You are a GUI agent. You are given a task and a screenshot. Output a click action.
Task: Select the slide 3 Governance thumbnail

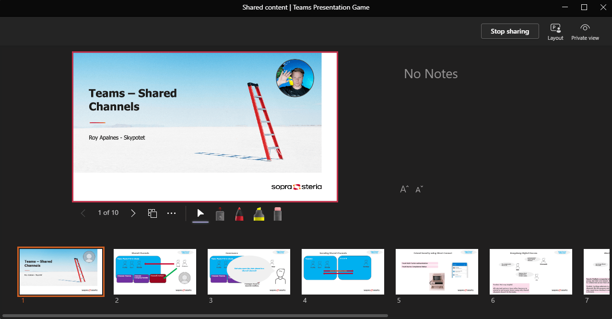248,272
